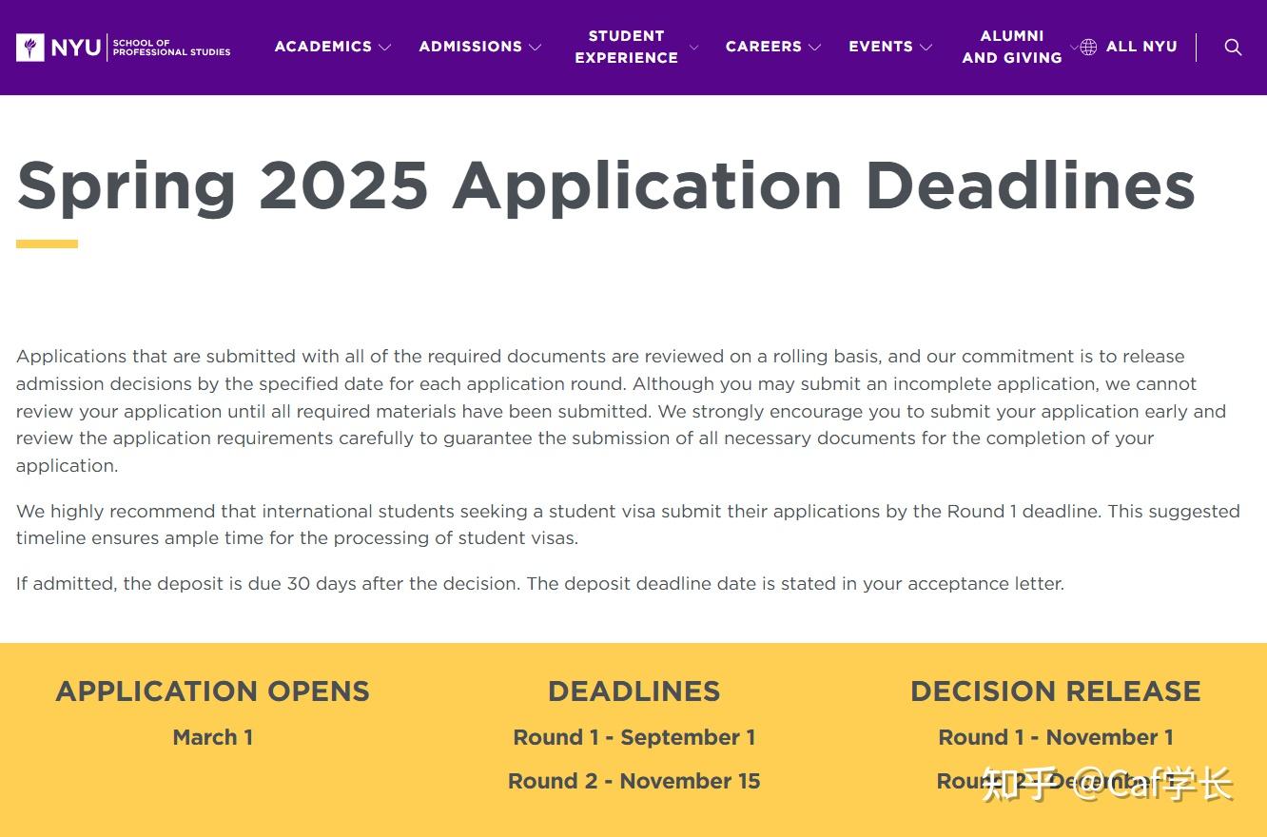This screenshot has width=1267, height=837.
Task: Expand the ACADEMICS dropdown chevron
Action: 385,48
